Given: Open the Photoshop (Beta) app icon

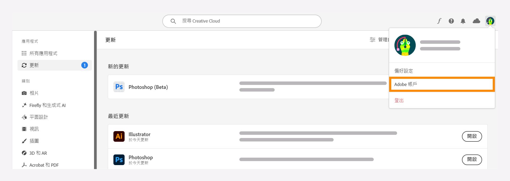Looking at the screenshot, I should point(119,87).
